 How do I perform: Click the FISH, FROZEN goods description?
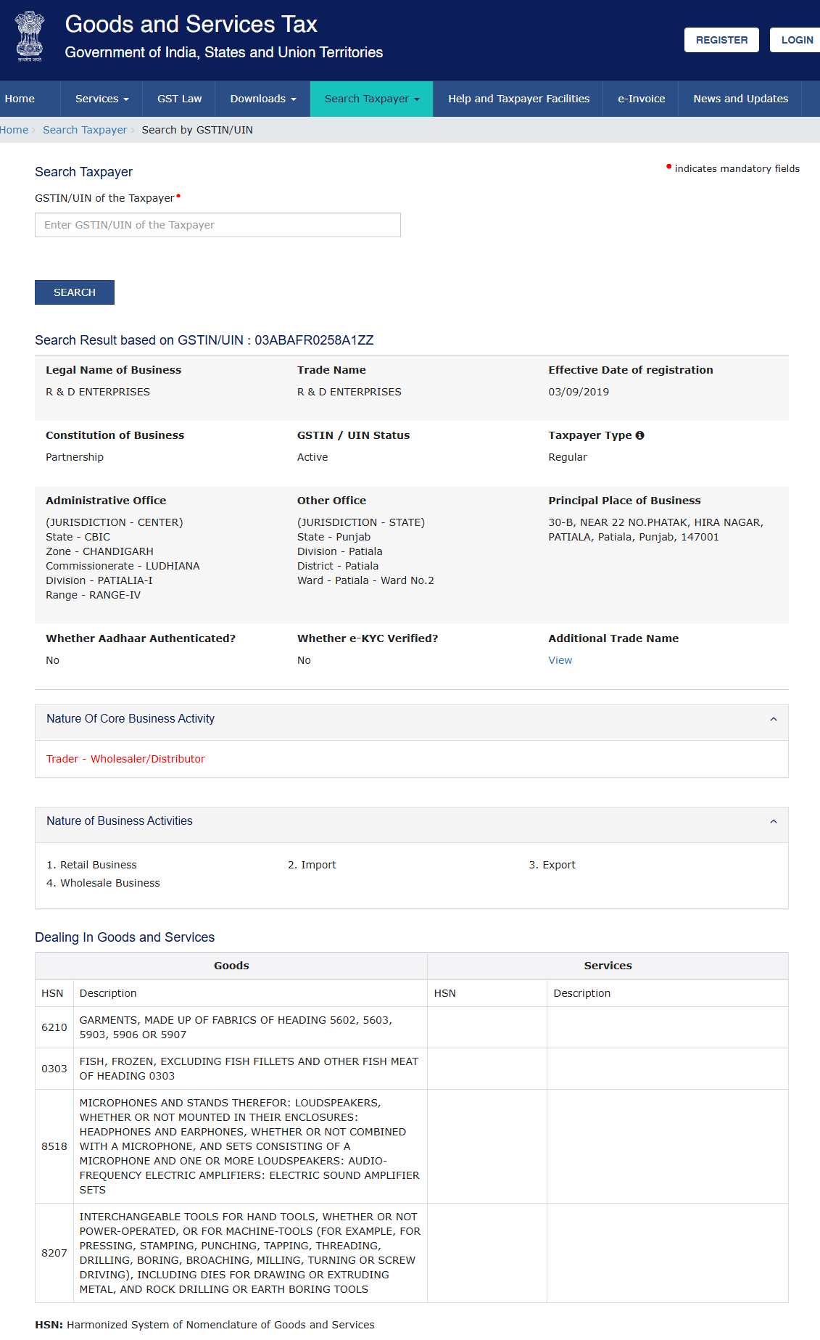pos(249,1069)
